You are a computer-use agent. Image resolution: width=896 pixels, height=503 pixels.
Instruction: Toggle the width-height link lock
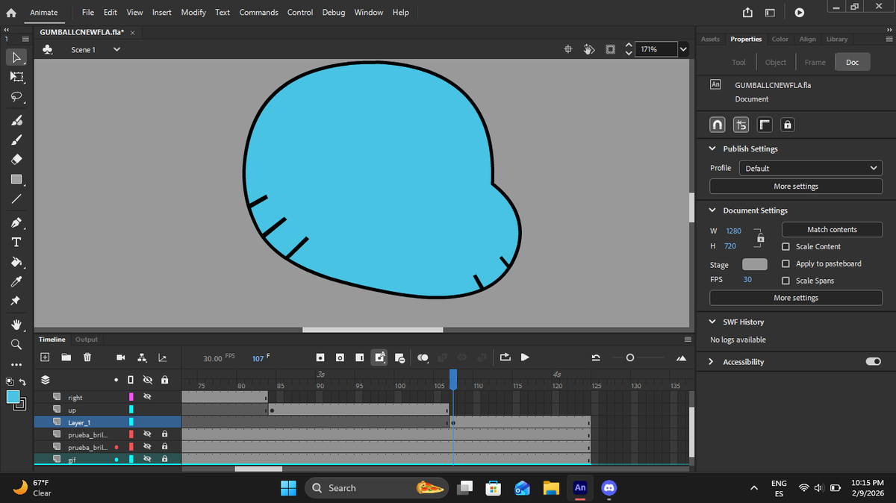click(x=760, y=238)
